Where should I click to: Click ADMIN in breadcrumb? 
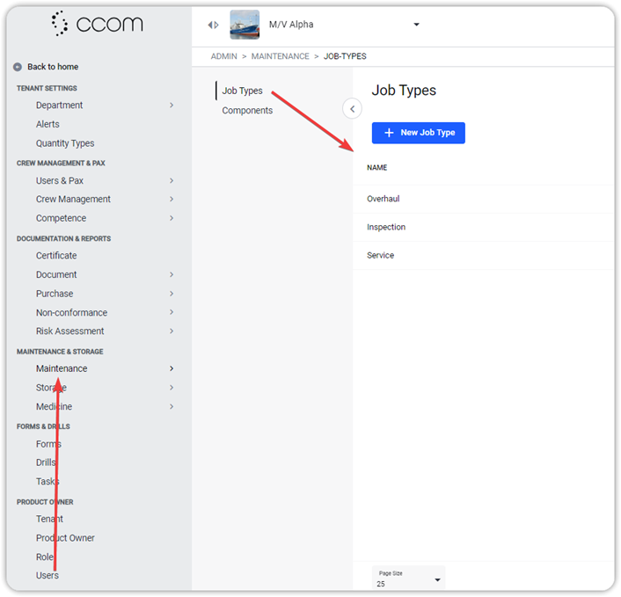223,56
